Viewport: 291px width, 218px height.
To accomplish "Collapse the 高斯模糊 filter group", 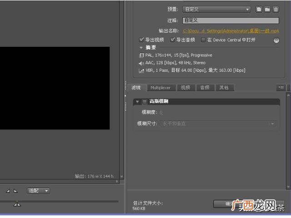I will pyautogui.click(x=137, y=102).
